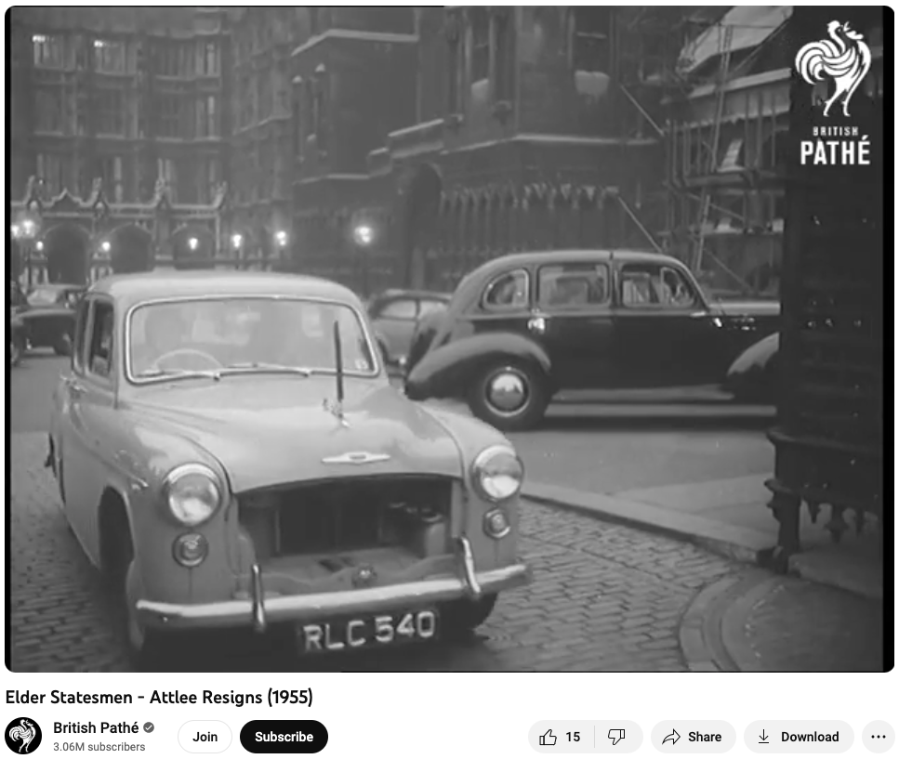This screenshot has height=759, width=899.
Task: Toggle subscription with the Subscribe button
Action: click(x=284, y=737)
